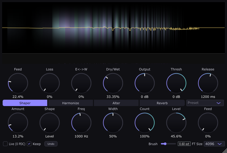Viewport: 227px width, 153px height.
Task: Open the Preset dropdown
Action: pos(205,103)
